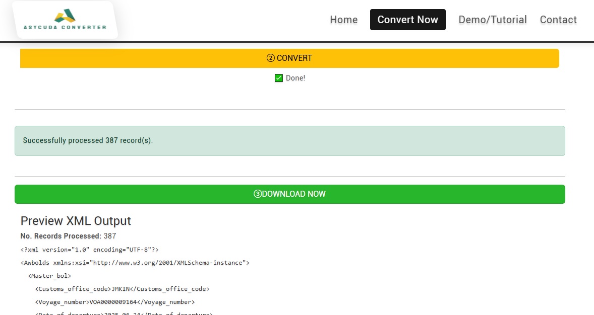Click the Master_bol tag in XML preview

[x=49, y=276]
